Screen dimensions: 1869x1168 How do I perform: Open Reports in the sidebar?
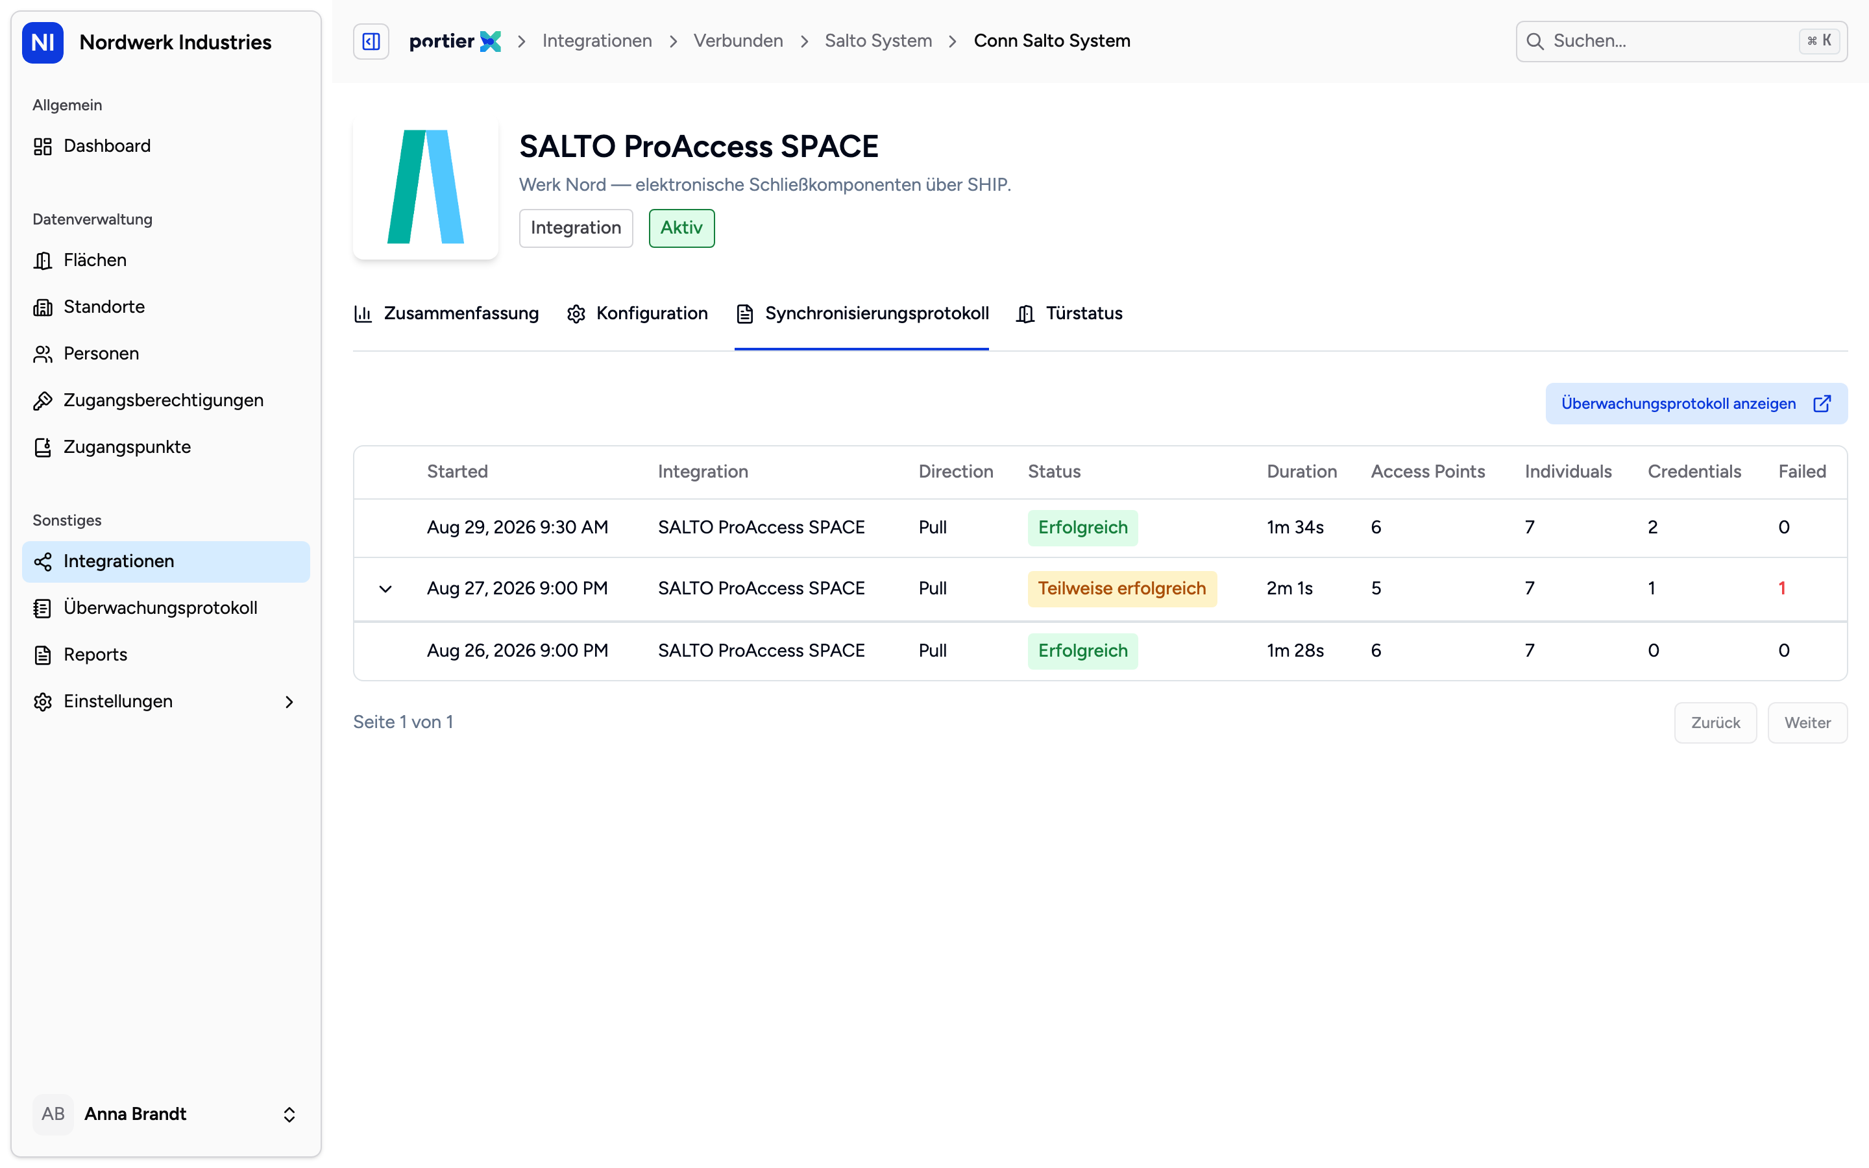[166, 655]
